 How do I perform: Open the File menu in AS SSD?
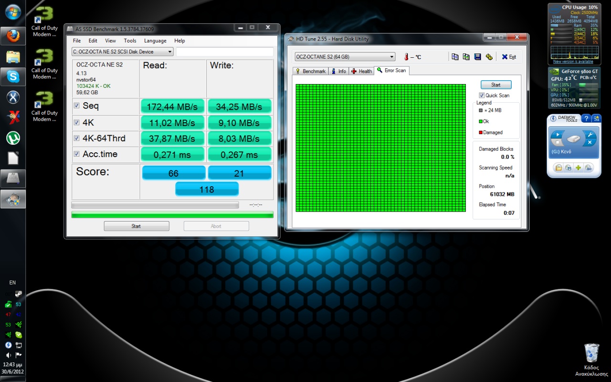(x=77, y=41)
